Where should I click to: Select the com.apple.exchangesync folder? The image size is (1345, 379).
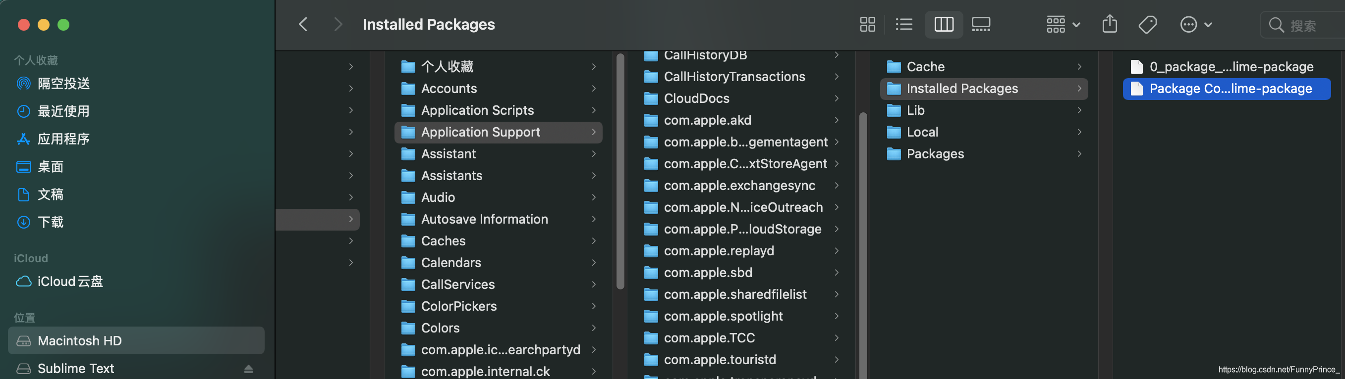pos(741,186)
